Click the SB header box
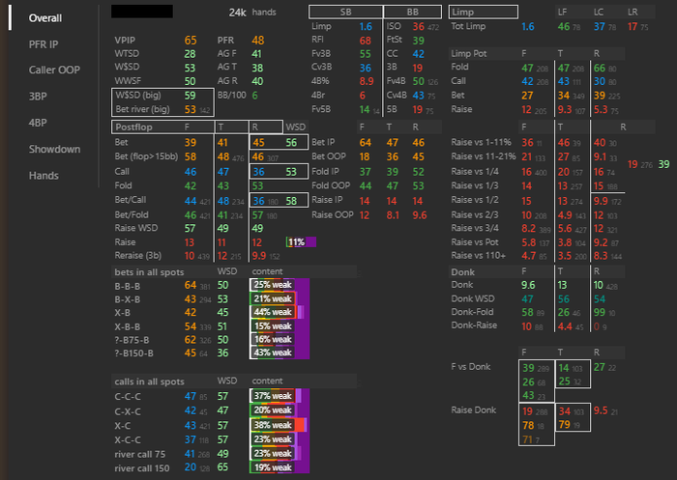This screenshot has height=480, width=677. click(x=346, y=13)
